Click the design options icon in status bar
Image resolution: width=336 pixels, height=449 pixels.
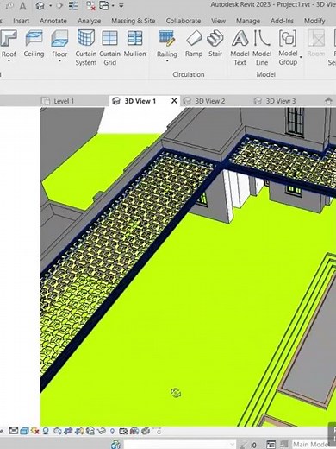[x=271, y=444]
